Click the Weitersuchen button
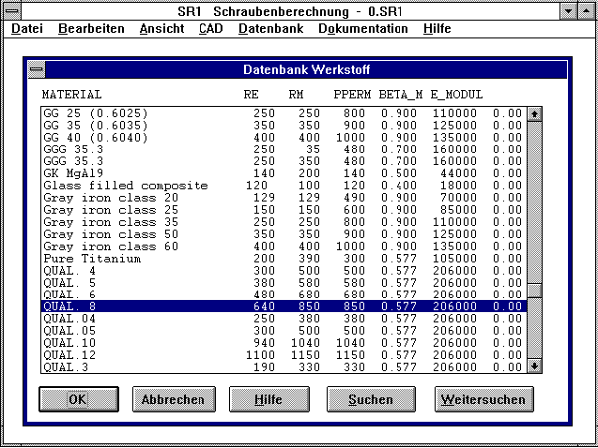This screenshot has height=448, width=598. coord(484,399)
